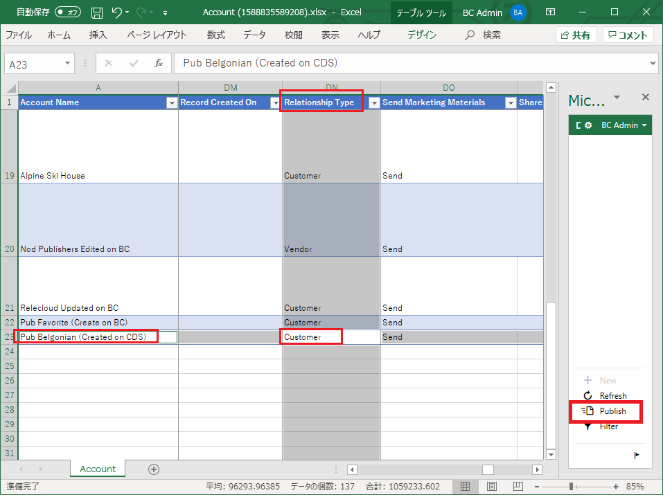Expand the Name Box dropdown
Image resolution: width=663 pixels, height=495 pixels.
tap(67, 64)
